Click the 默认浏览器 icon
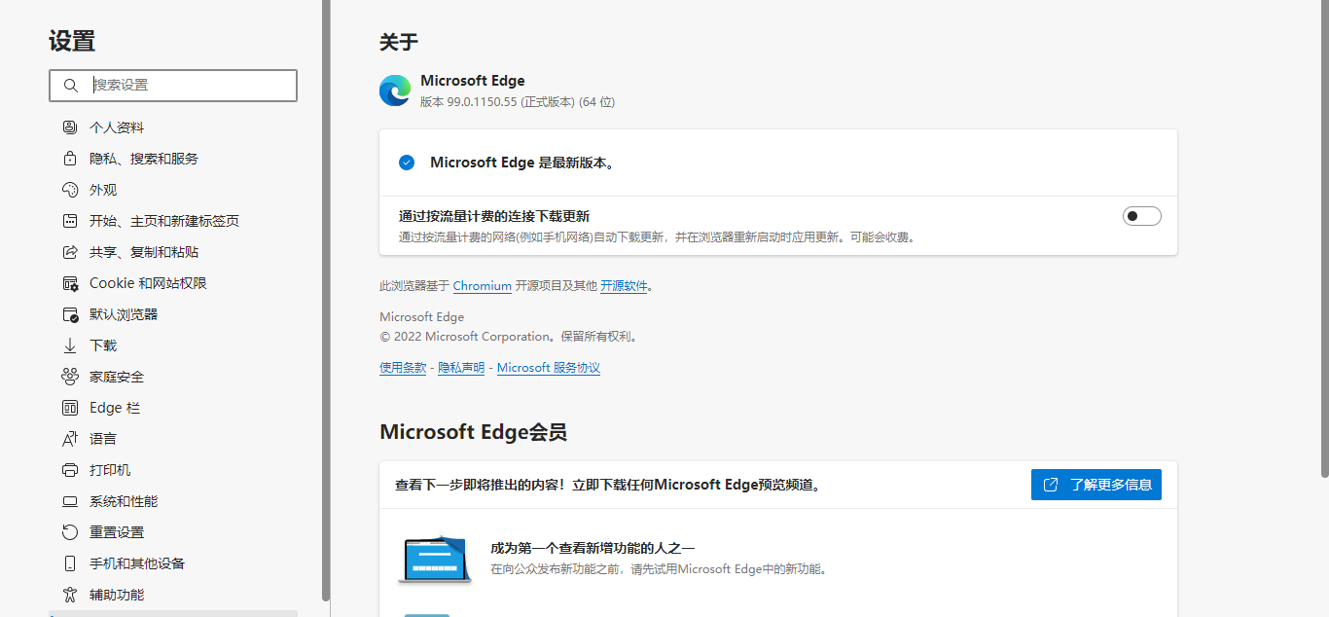This screenshot has width=1329, height=617. point(70,314)
